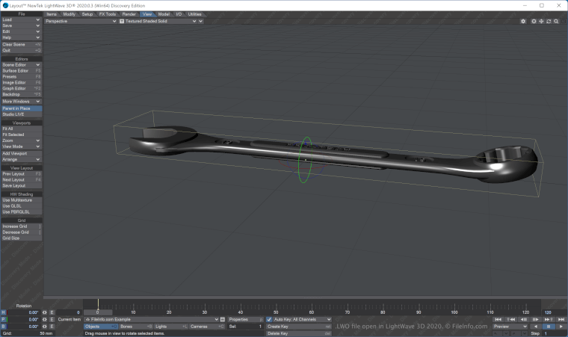Switch to the Render tab
This screenshot has height=337, width=568.
tap(129, 14)
